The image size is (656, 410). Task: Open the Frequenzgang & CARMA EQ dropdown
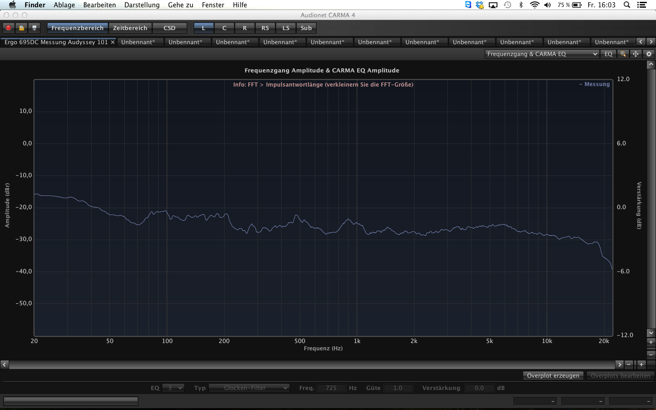click(542, 54)
